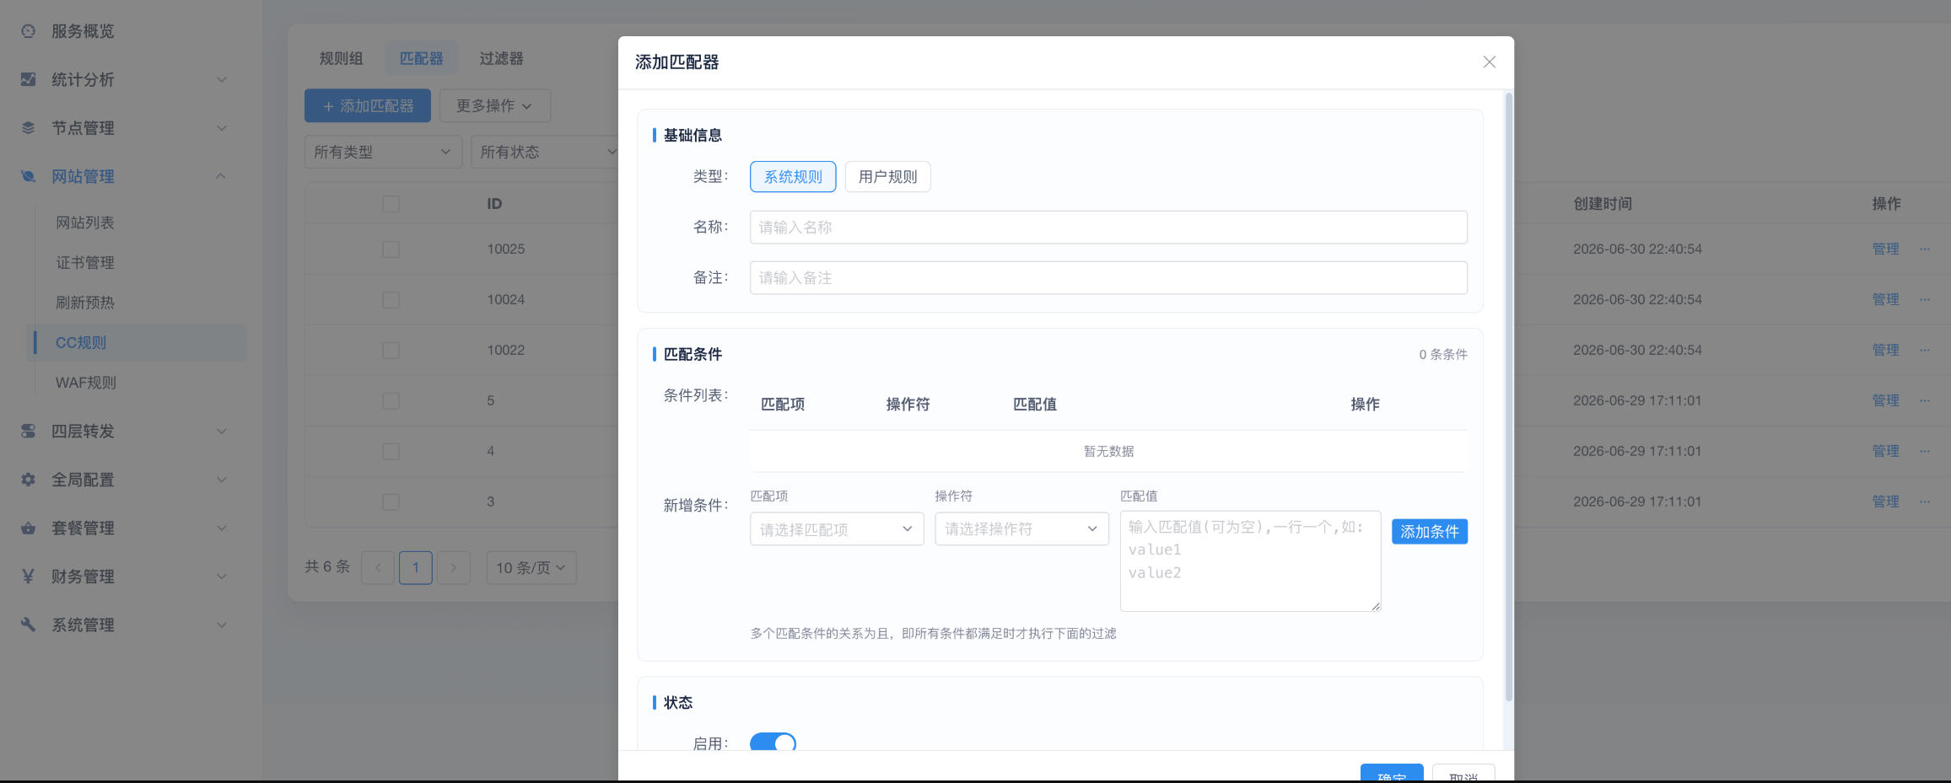Open more actions for row ID 5
The height and width of the screenshot is (783, 1951).
coord(1924,400)
